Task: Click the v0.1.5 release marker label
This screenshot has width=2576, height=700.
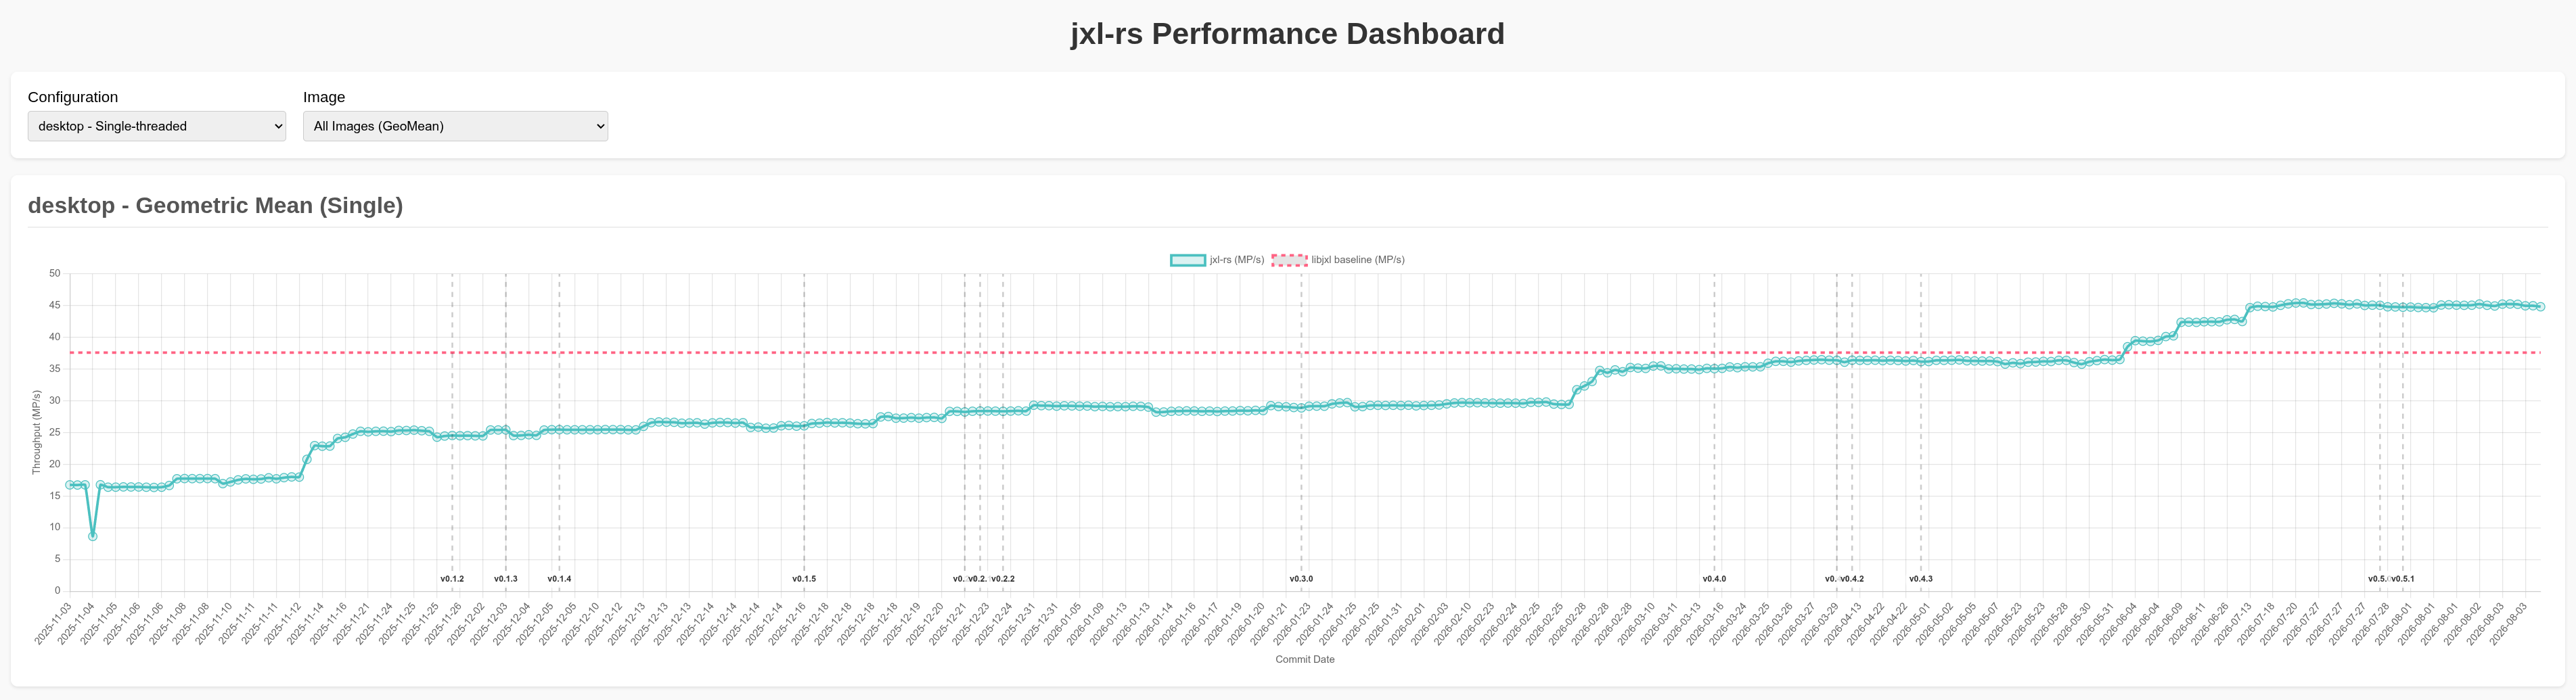Action: click(x=804, y=579)
